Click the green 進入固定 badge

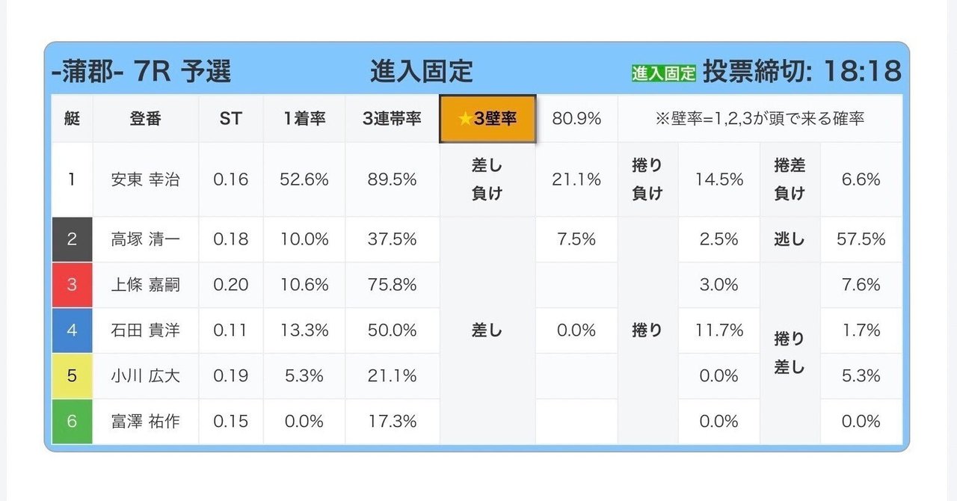click(x=664, y=73)
